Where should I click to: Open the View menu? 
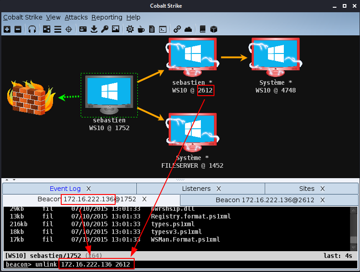53,17
